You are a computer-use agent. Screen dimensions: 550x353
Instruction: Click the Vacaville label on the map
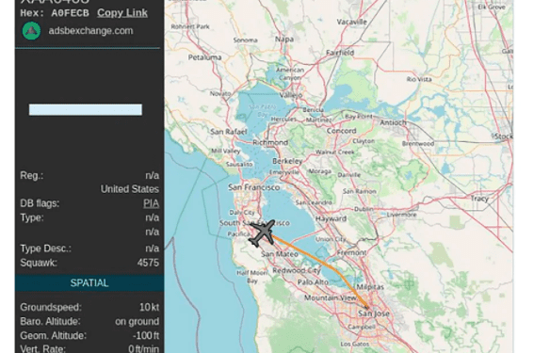[x=352, y=22]
